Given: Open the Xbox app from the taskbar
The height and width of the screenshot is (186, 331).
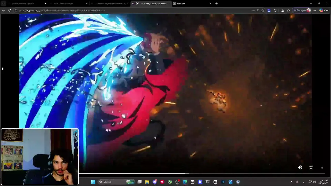Looking at the screenshot, I should [x=170, y=182].
